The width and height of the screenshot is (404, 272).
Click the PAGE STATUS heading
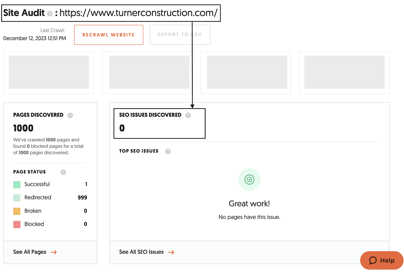click(x=30, y=172)
